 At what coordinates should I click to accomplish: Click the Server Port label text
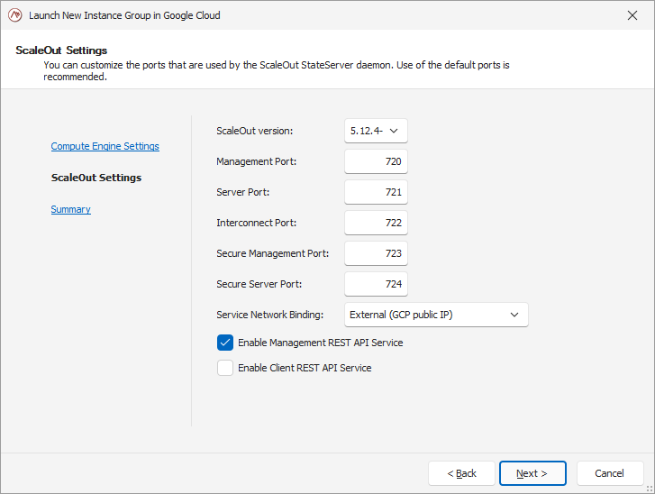point(242,192)
